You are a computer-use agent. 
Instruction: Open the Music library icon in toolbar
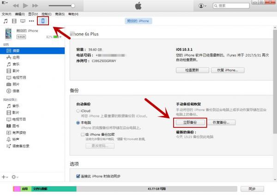(6, 21)
